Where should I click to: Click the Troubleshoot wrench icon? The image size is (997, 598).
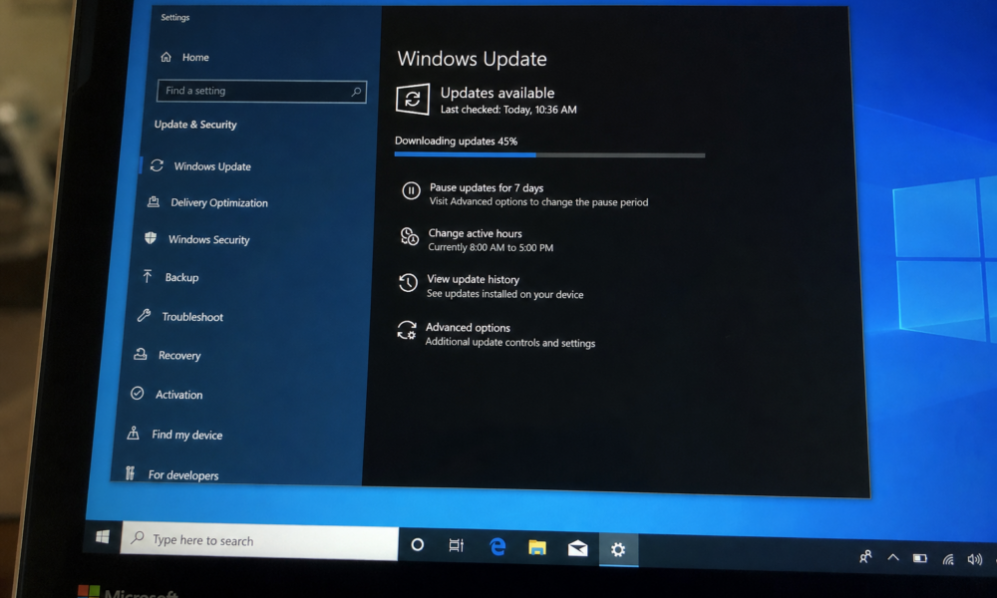[144, 315]
